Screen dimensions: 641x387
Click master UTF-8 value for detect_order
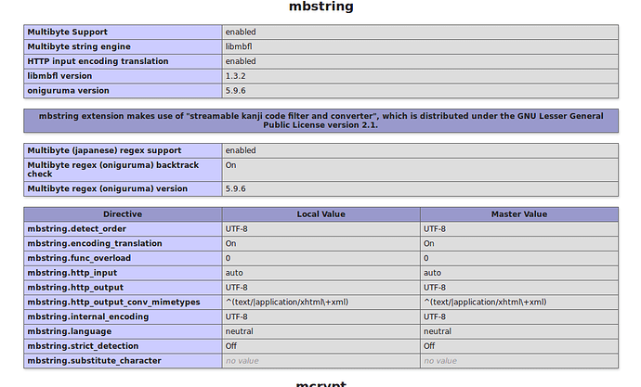click(519, 228)
